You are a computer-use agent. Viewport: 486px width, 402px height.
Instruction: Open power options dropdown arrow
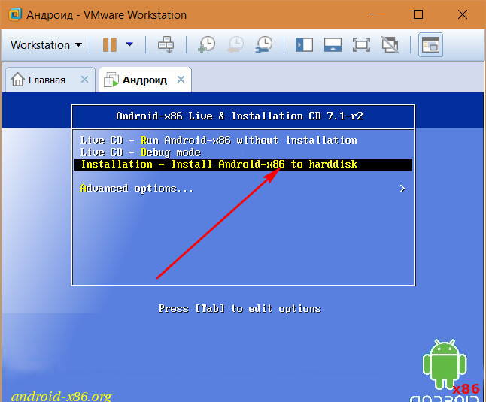point(129,44)
